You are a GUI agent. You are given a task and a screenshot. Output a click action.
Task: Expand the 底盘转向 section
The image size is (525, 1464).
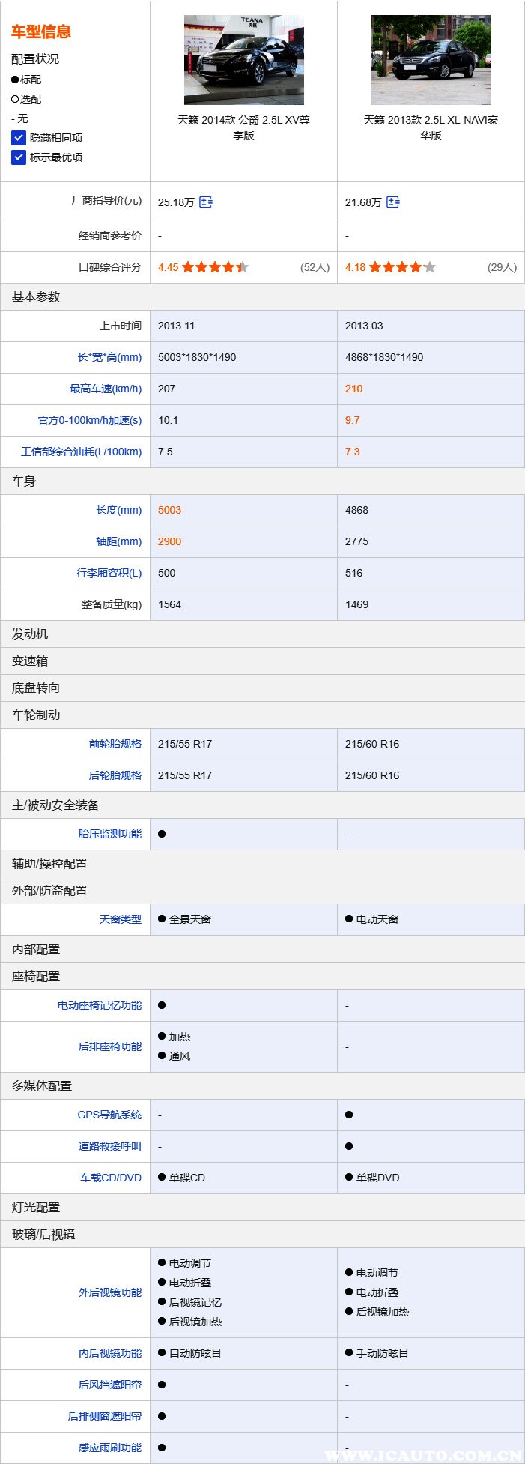coord(36,688)
